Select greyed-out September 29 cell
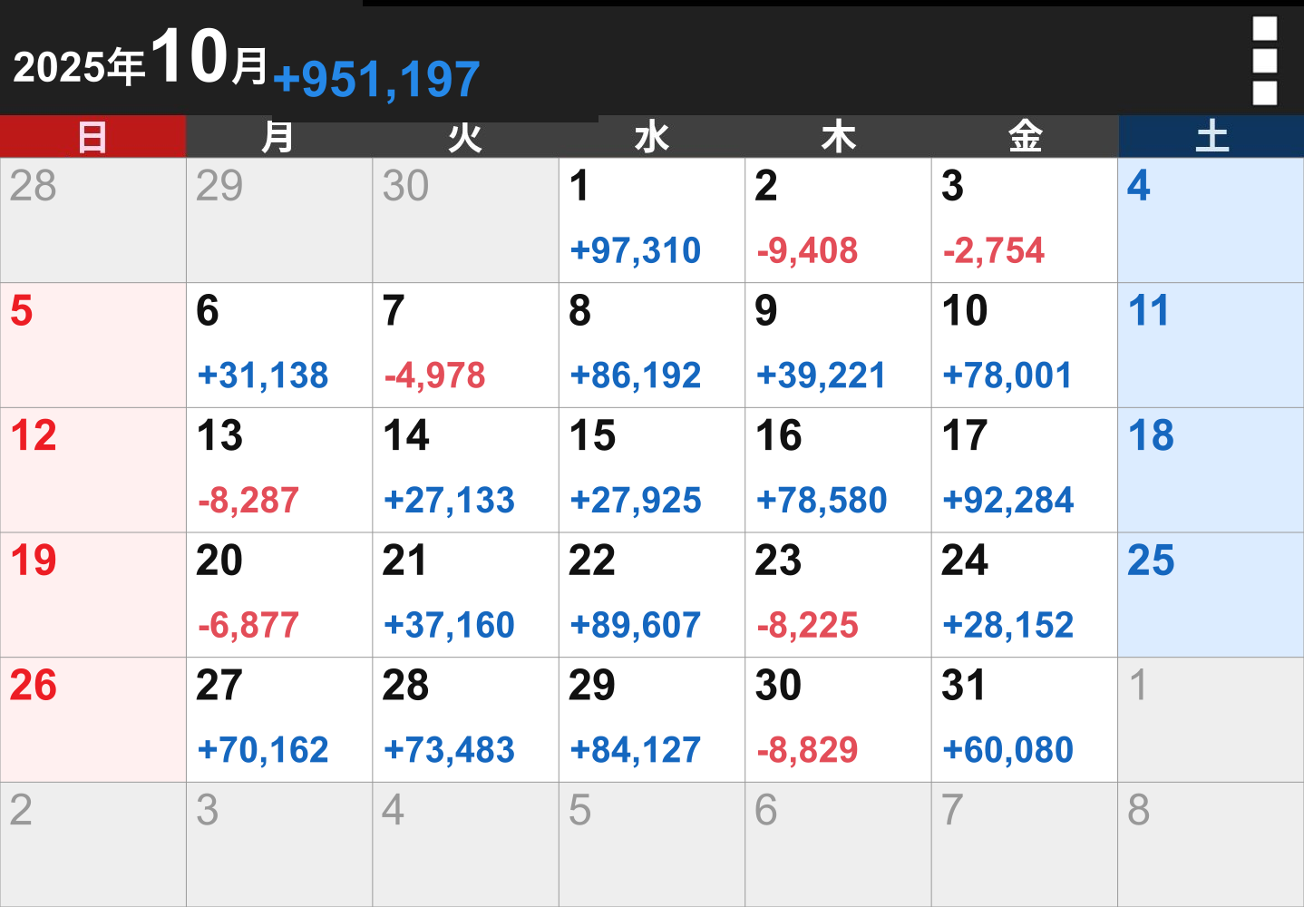Image resolution: width=1304 pixels, height=907 pixels. click(x=279, y=220)
